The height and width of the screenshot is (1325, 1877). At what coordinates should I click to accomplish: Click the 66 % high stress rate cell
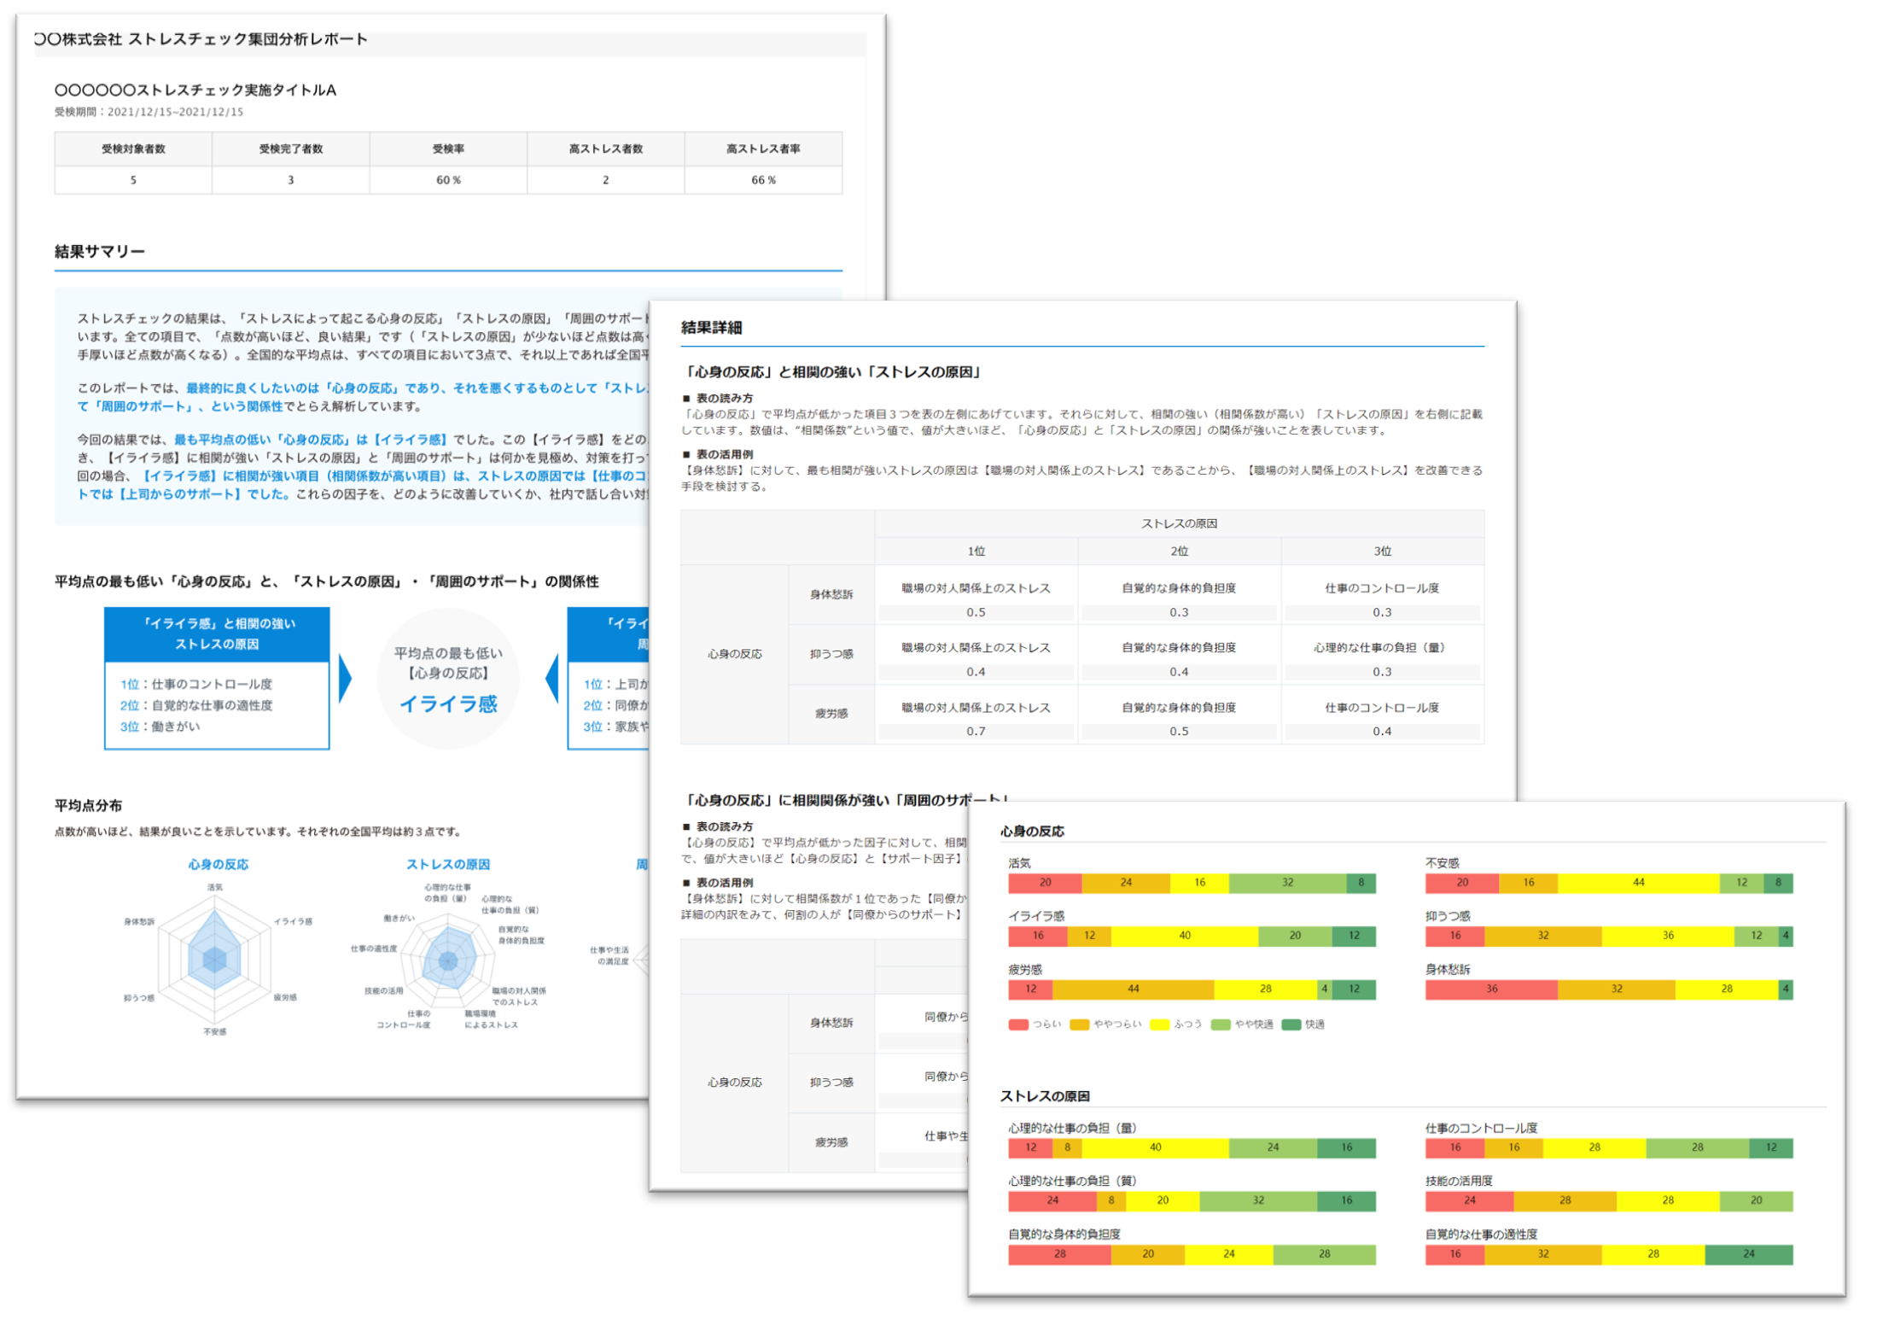coord(763,180)
